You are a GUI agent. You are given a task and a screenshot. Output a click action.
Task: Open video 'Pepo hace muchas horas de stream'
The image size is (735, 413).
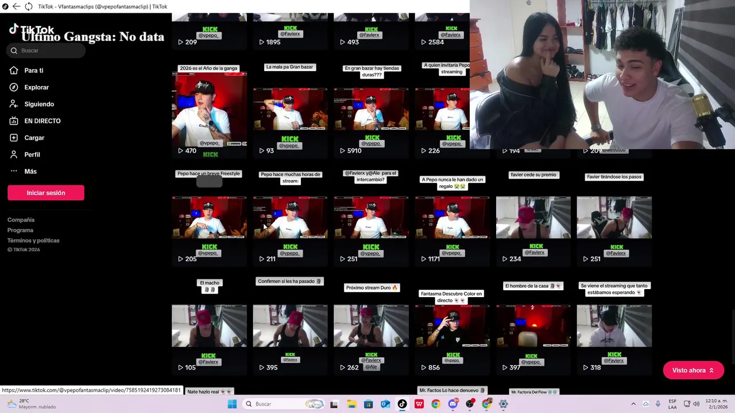point(290,217)
